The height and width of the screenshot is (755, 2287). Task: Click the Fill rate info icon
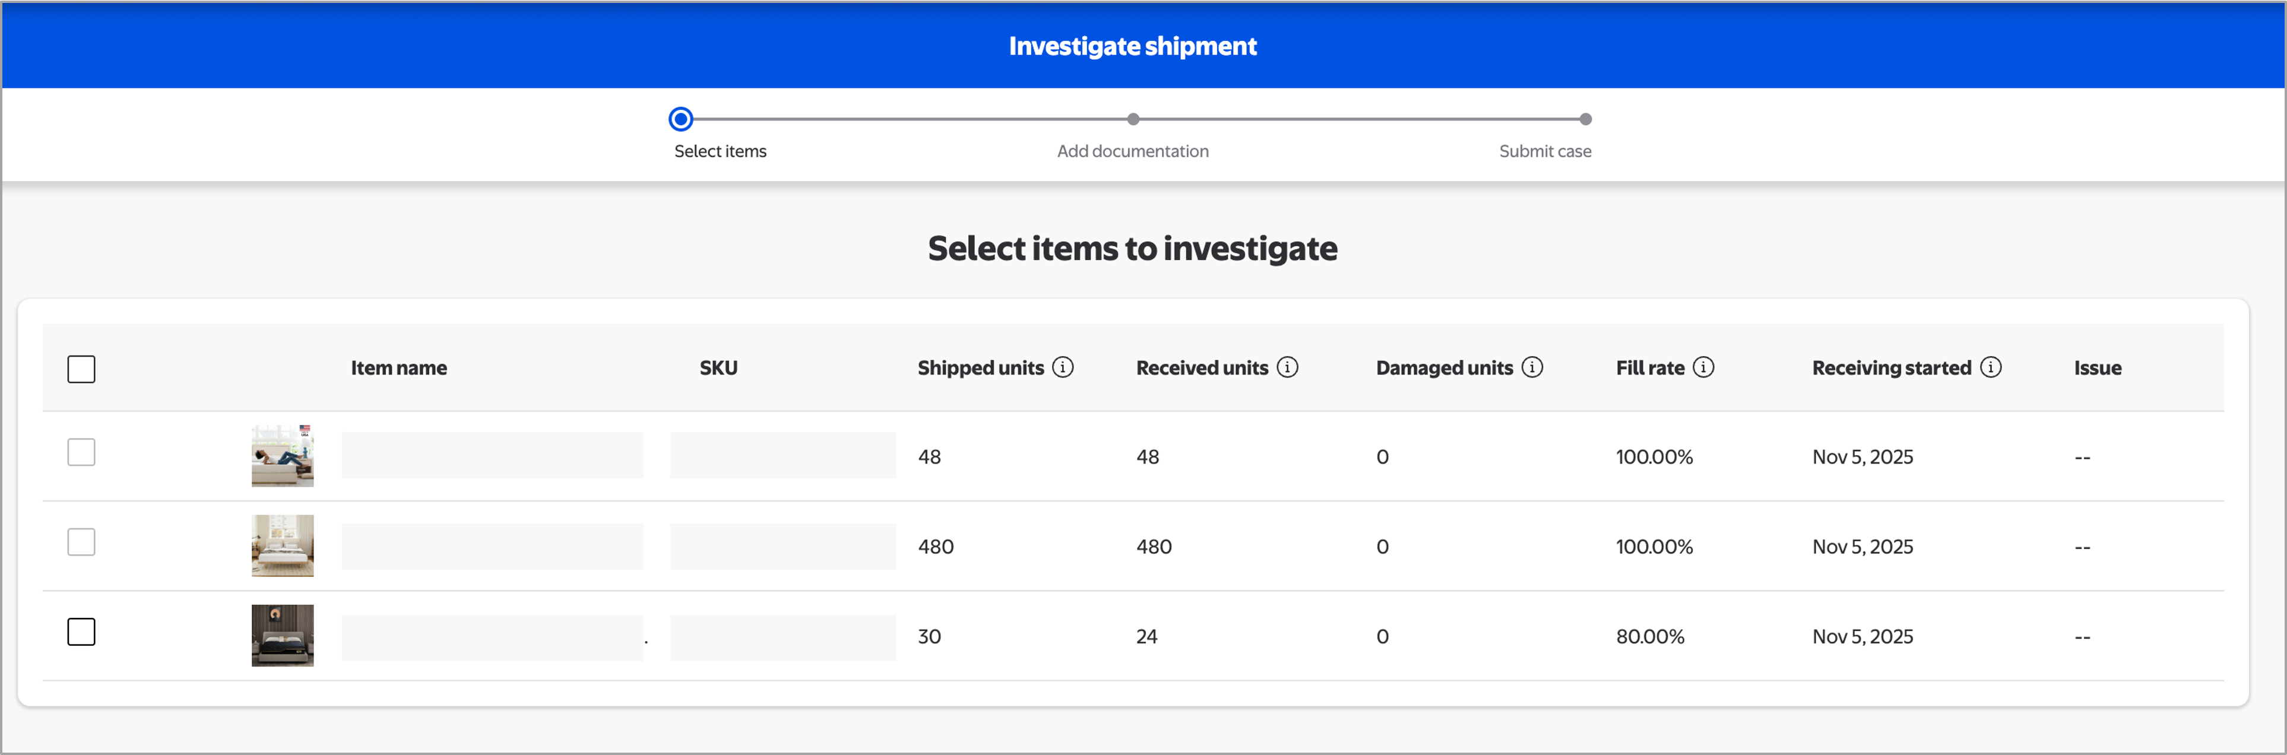(x=1703, y=367)
